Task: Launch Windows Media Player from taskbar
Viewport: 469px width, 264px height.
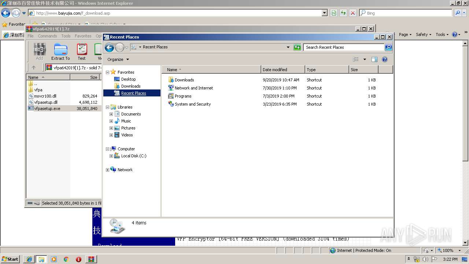Action: (54, 259)
